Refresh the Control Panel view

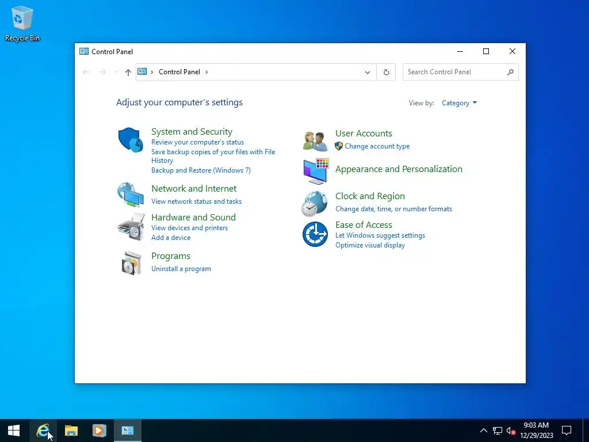[386, 72]
